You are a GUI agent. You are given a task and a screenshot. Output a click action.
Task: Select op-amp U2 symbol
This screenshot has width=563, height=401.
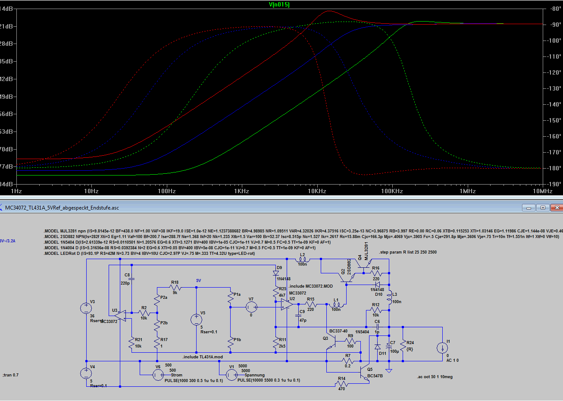coord(287,305)
